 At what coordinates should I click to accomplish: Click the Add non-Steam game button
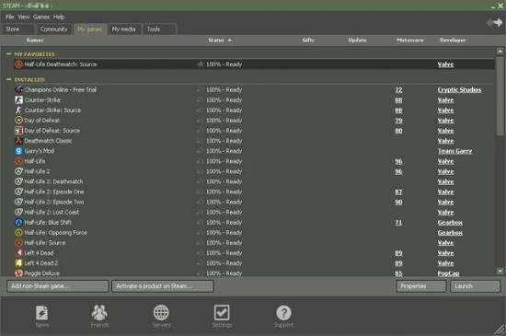pos(57,286)
